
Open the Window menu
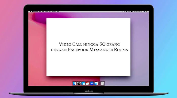[x=54, y=12]
